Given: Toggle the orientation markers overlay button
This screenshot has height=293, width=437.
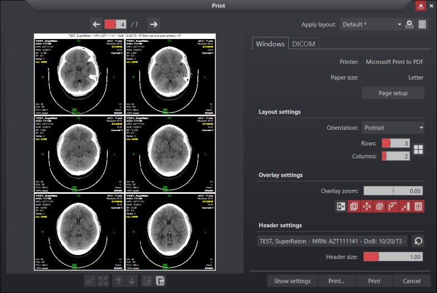Looking at the screenshot, I should click(x=368, y=206).
